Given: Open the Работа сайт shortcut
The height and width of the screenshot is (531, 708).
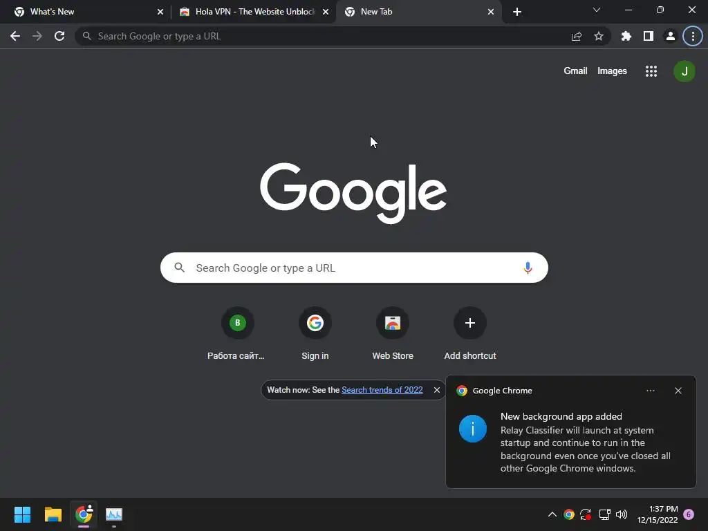Looking at the screenshot, I should pyautogui.click(x=238, y=334).
